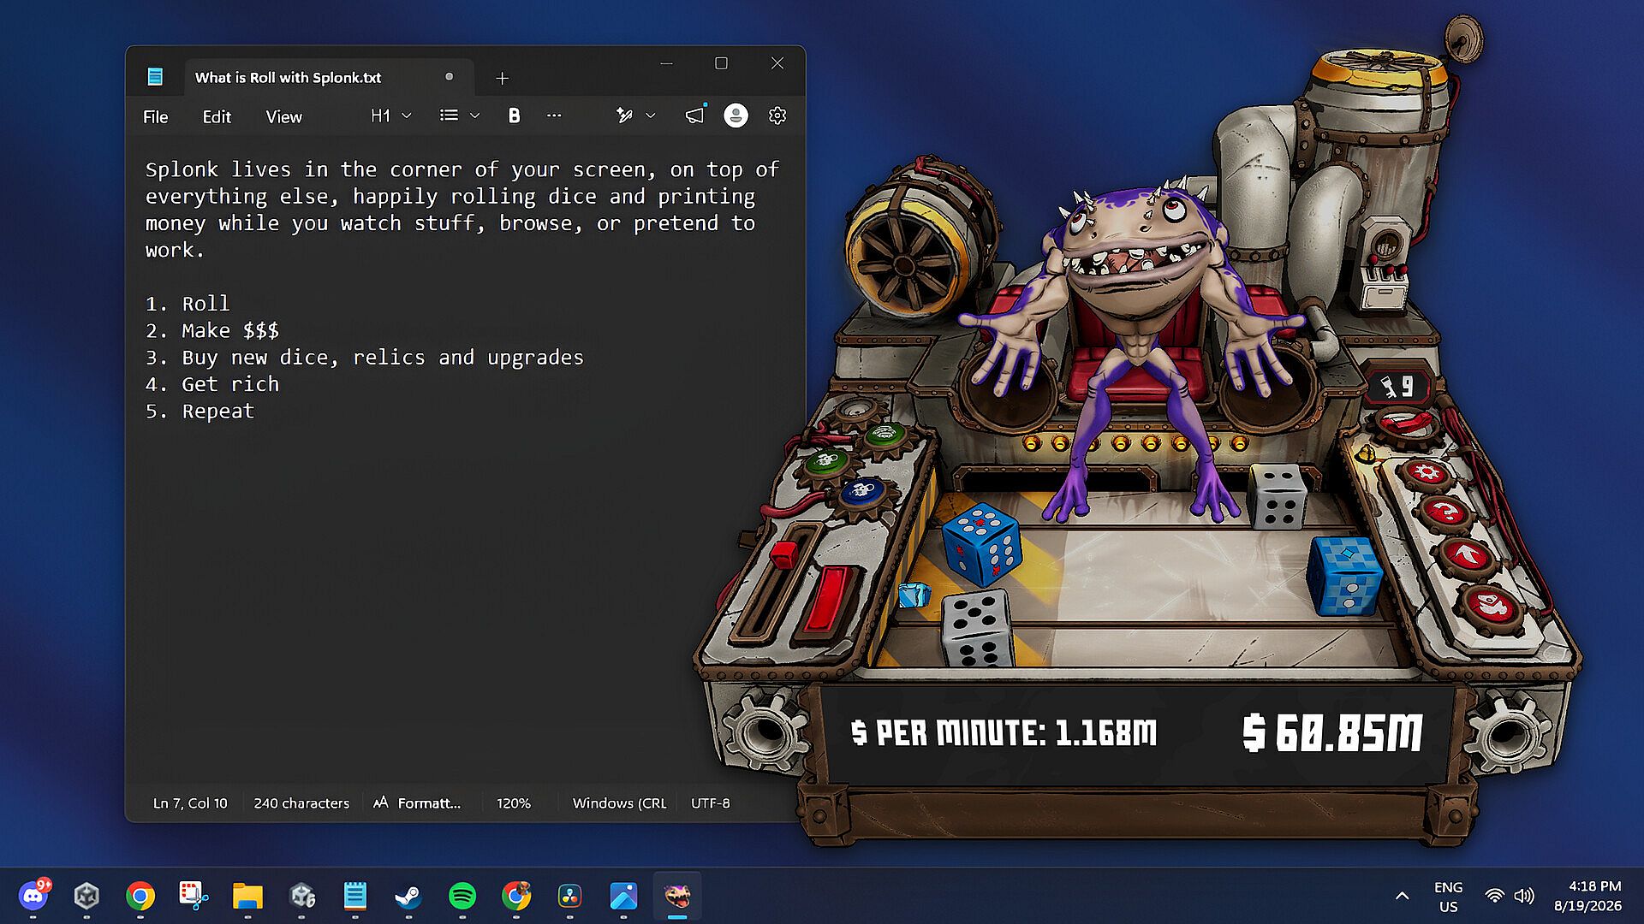Viewport: 1644px width, 924px height.
Task: Show hidden system tray icons
Action: 1402,896
